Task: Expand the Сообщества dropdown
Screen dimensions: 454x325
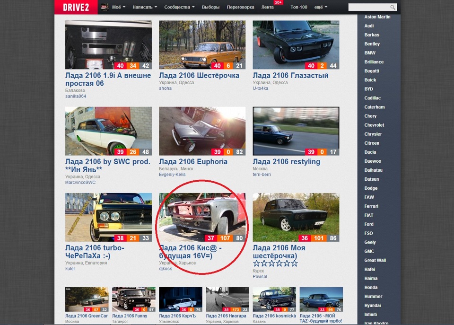Action: (x=179, y=7)
